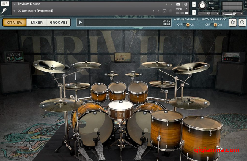Open the 00 Jumpstart (Processed) preset dropdown
This screenshot has height=161, width=247.
pos(15,11)
